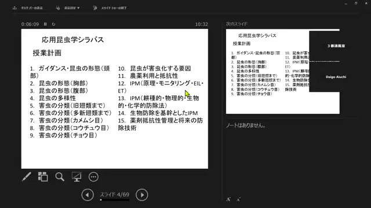Screen dimensions: 371x208
Task: Click the clock time 10:32
Action: [x=201, y=24]
